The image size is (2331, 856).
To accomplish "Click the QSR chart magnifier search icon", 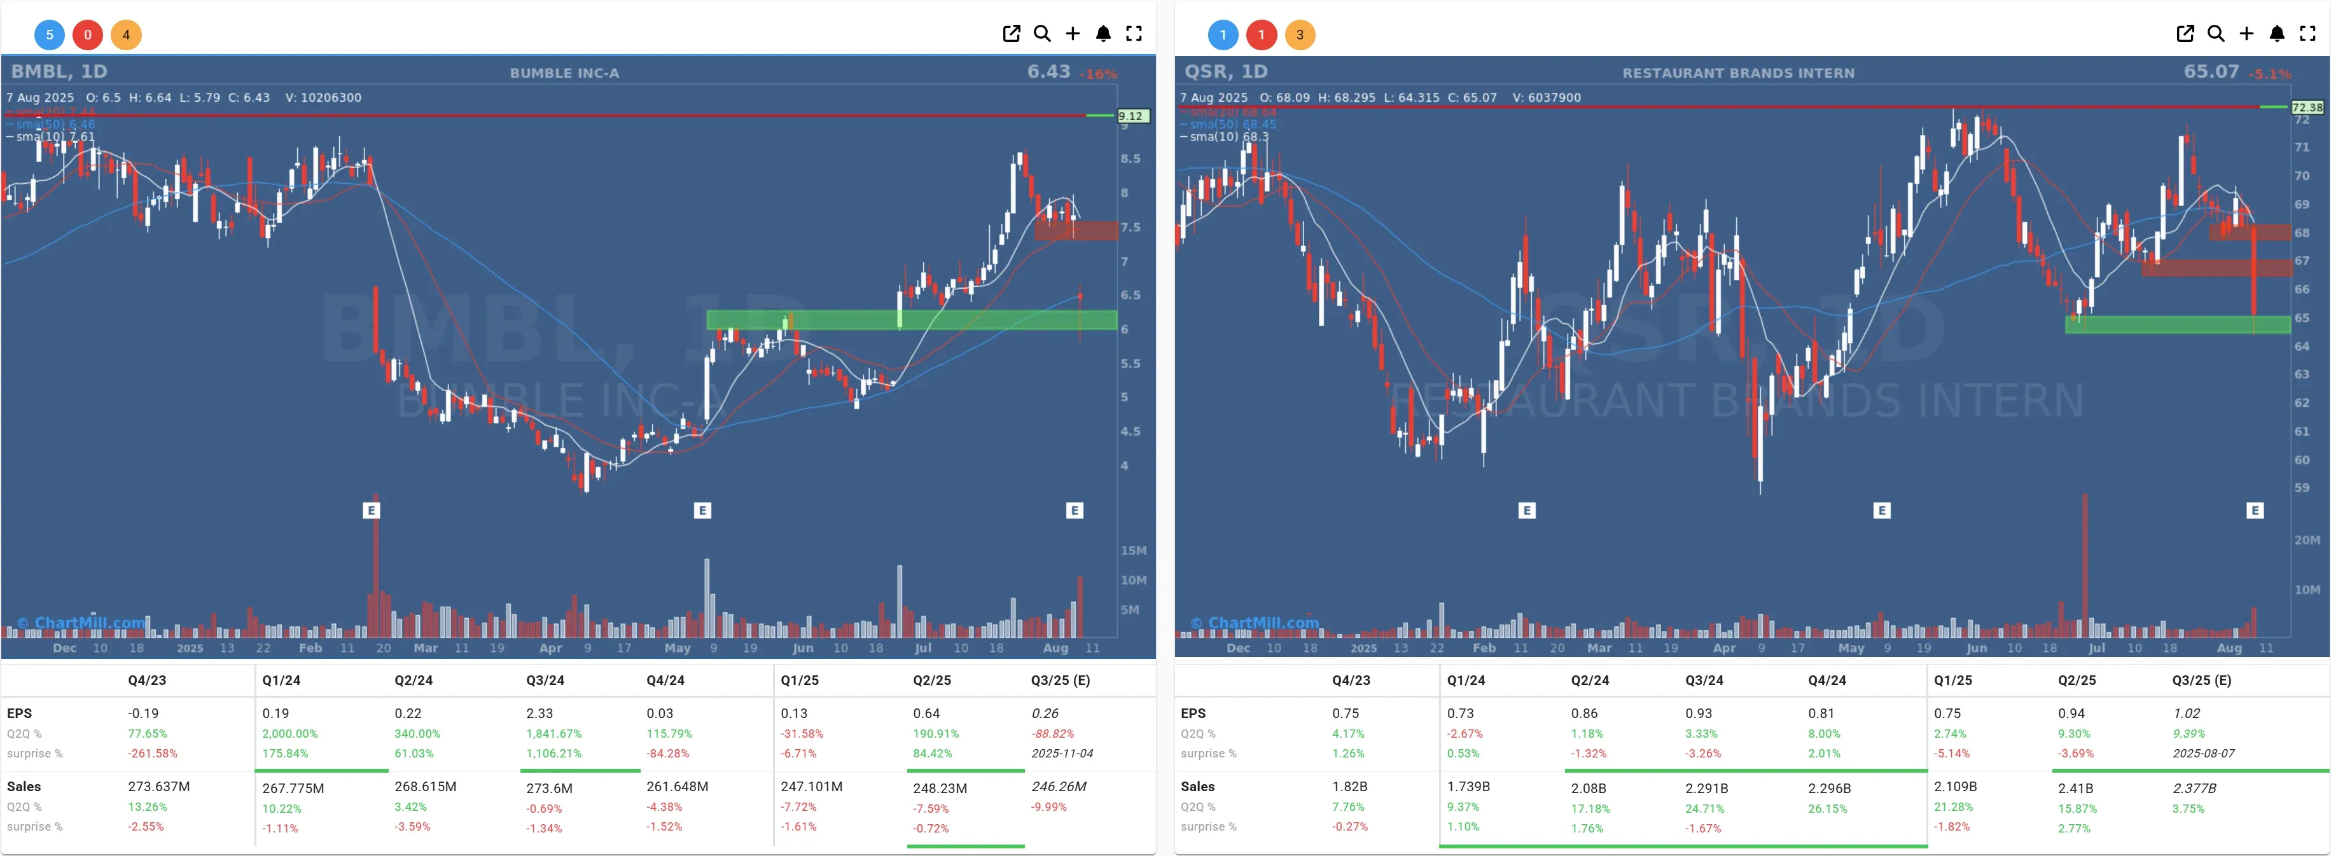I will tap(2216, 34).
